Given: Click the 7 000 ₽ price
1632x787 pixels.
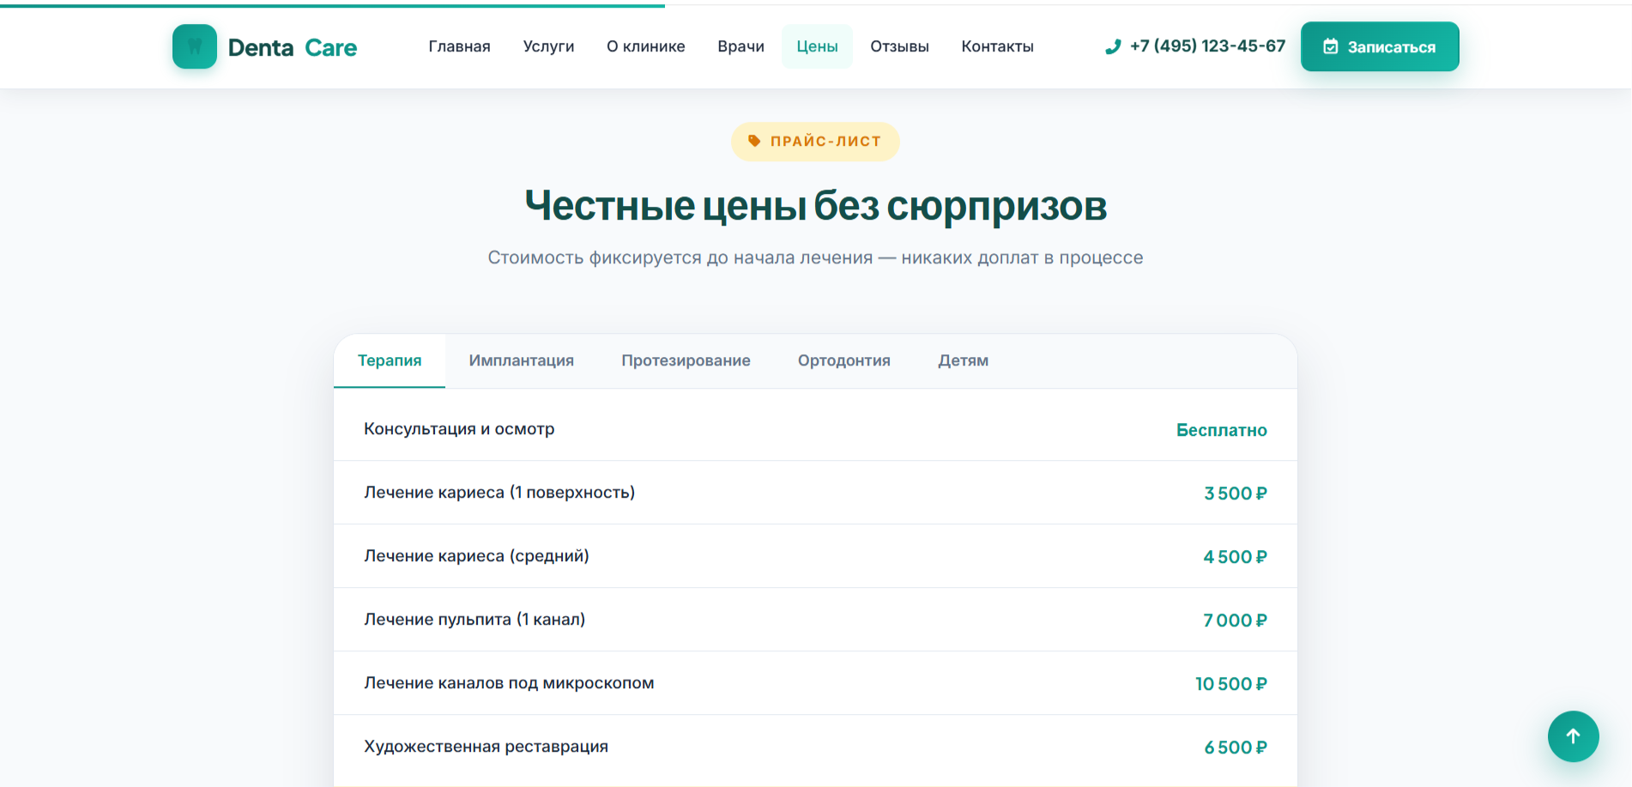Looking at the screenshot, I should tap(1236, 621).
